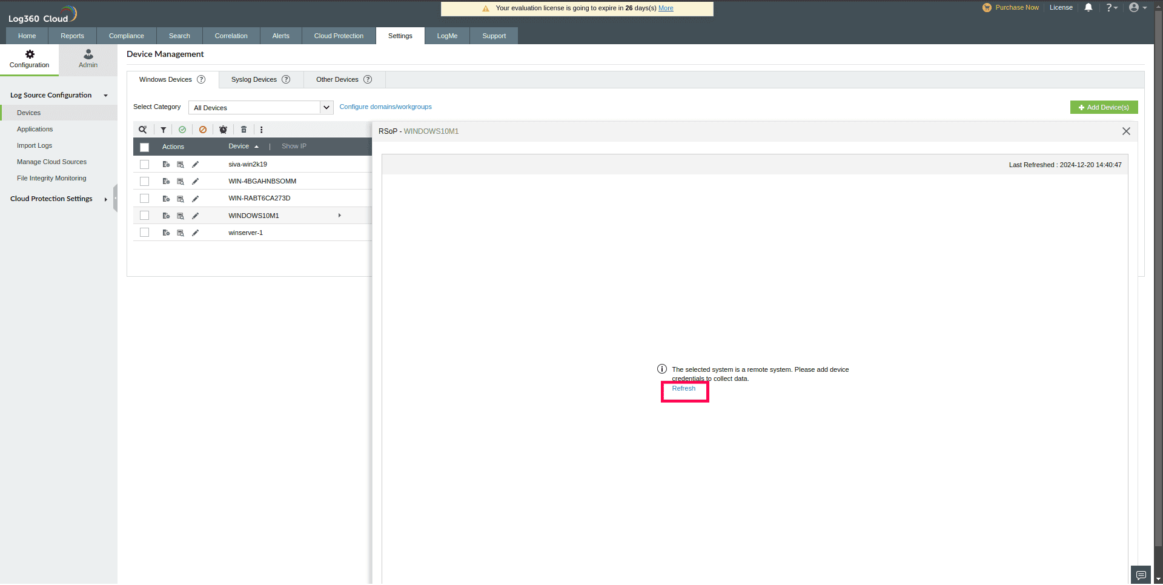Click the view logs icon for WINDOWS10M1
Screen dimensions: 1163x585
pyautogui.click(x=181, y=216)
